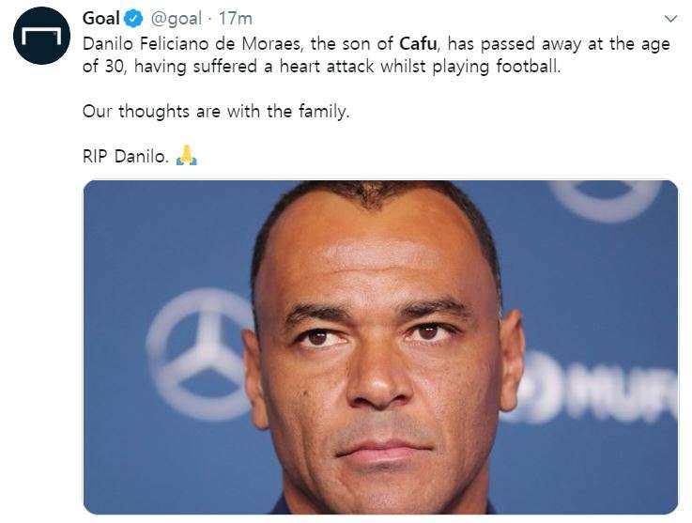The height and width of the screenshot is (523, 692).
Task: Click the "Our thoughts are with the family" line
Action: pos(216,111)
